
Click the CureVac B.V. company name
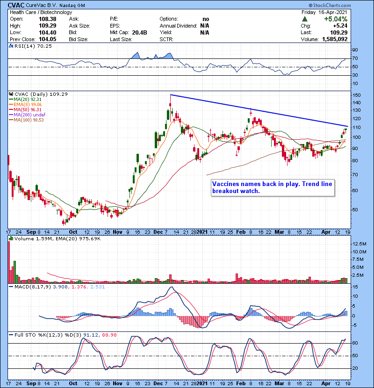[x=41, y=6]
